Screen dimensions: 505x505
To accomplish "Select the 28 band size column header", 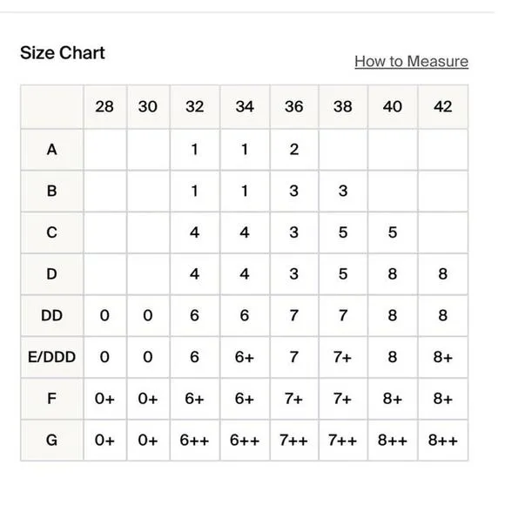I will [x=105, y=106].
